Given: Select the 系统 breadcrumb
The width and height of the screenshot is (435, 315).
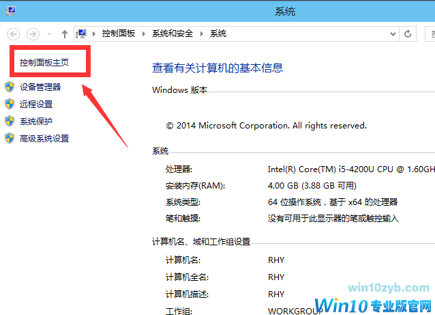Looking at the screenshot, I should 218,33.
